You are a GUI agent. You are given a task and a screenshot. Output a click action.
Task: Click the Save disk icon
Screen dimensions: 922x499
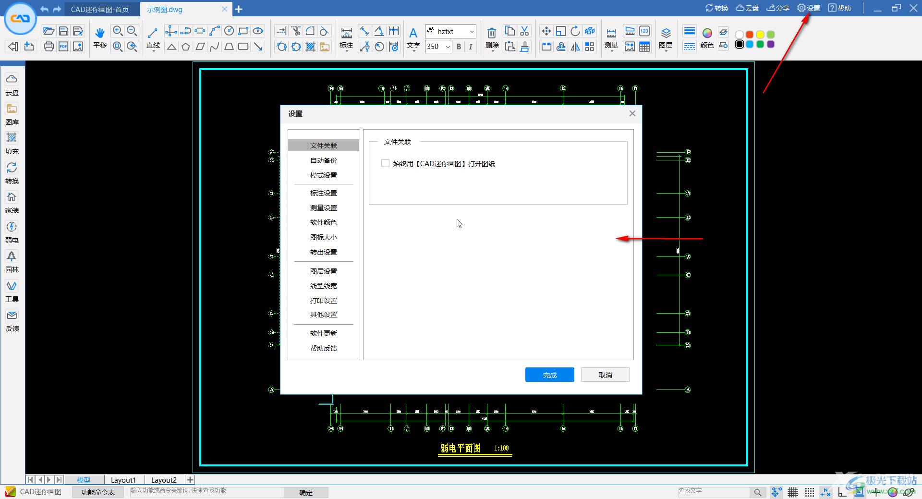[63, 31]
